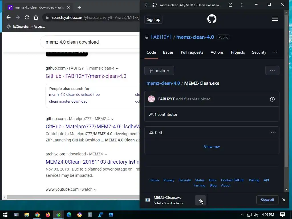This screenshot has width=292, height=219.
Task: Switch to the Code tab
Action: click(151, 52)
